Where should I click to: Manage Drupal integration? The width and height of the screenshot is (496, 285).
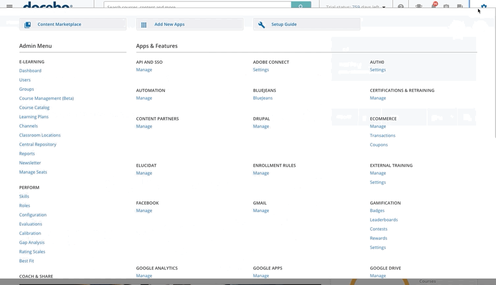[x=261, y=127]
